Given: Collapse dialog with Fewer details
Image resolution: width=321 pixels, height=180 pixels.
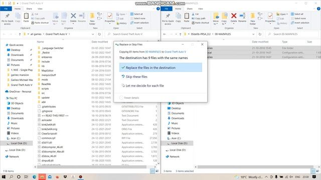Looking at the screenshot, I should 129,98.
